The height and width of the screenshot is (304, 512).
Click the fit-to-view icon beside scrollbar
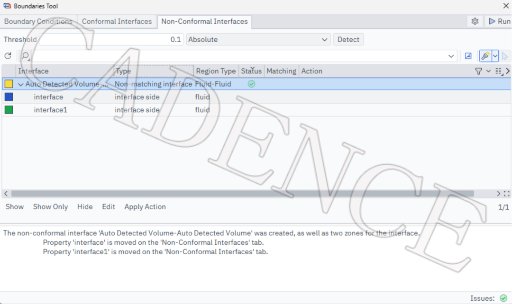click(x=506, y=194)
